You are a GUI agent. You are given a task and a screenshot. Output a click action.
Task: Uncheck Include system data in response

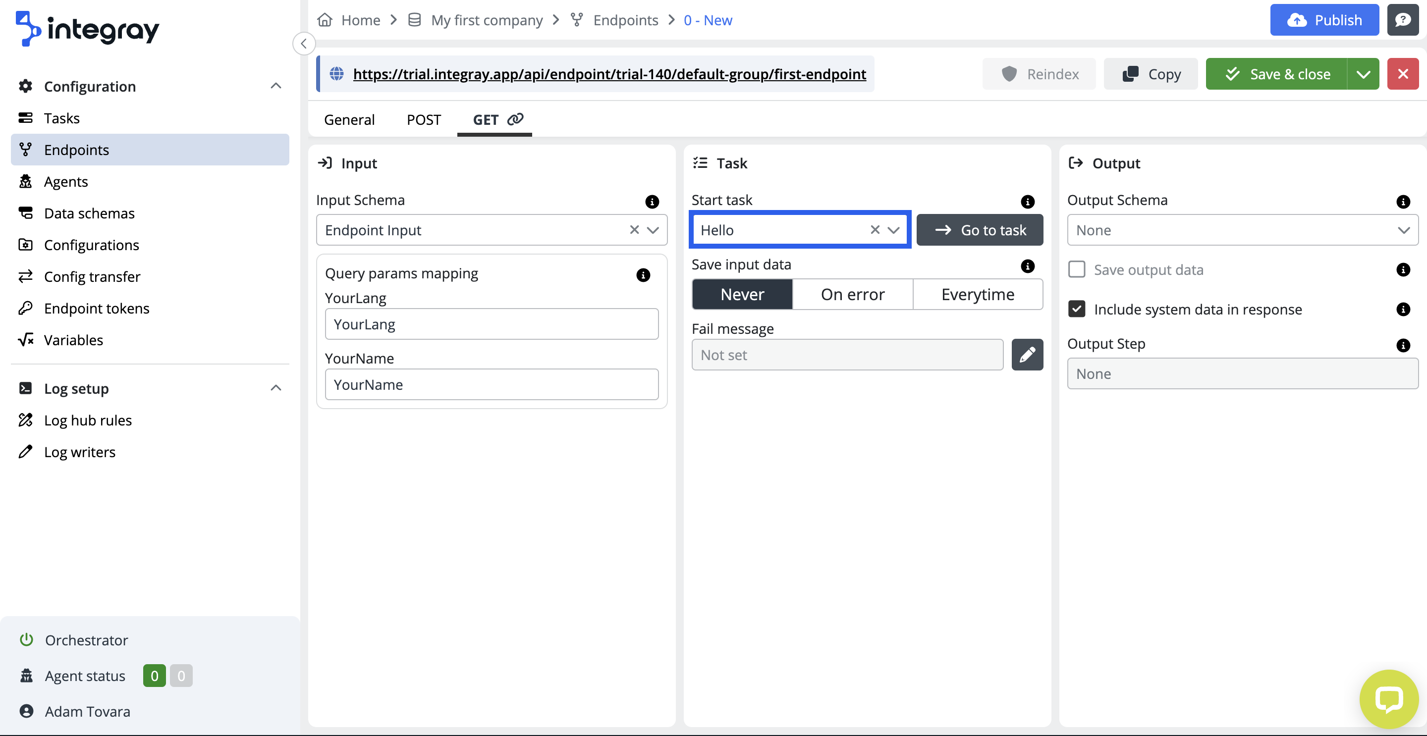click(1076, 309)
